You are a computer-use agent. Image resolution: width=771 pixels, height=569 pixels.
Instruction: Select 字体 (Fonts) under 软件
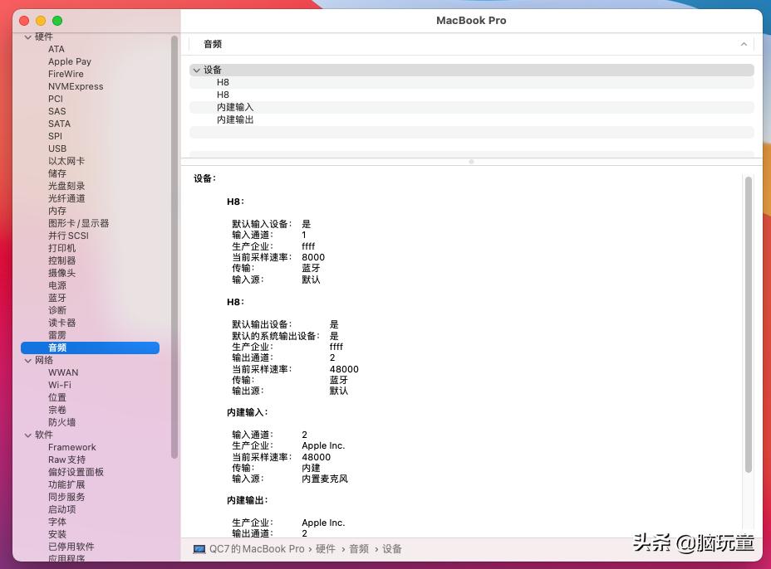point(56,522)
